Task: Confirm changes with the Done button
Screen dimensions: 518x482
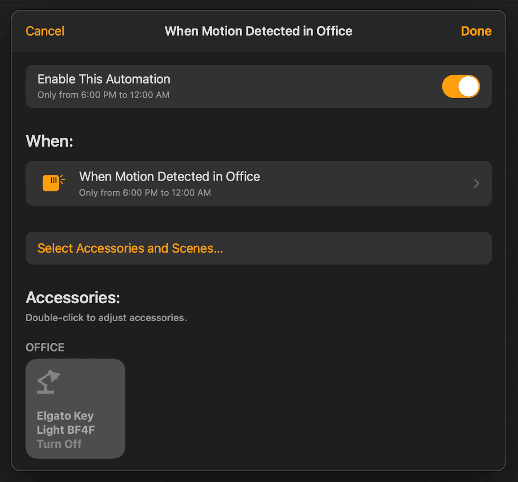Action: point(476,31)
